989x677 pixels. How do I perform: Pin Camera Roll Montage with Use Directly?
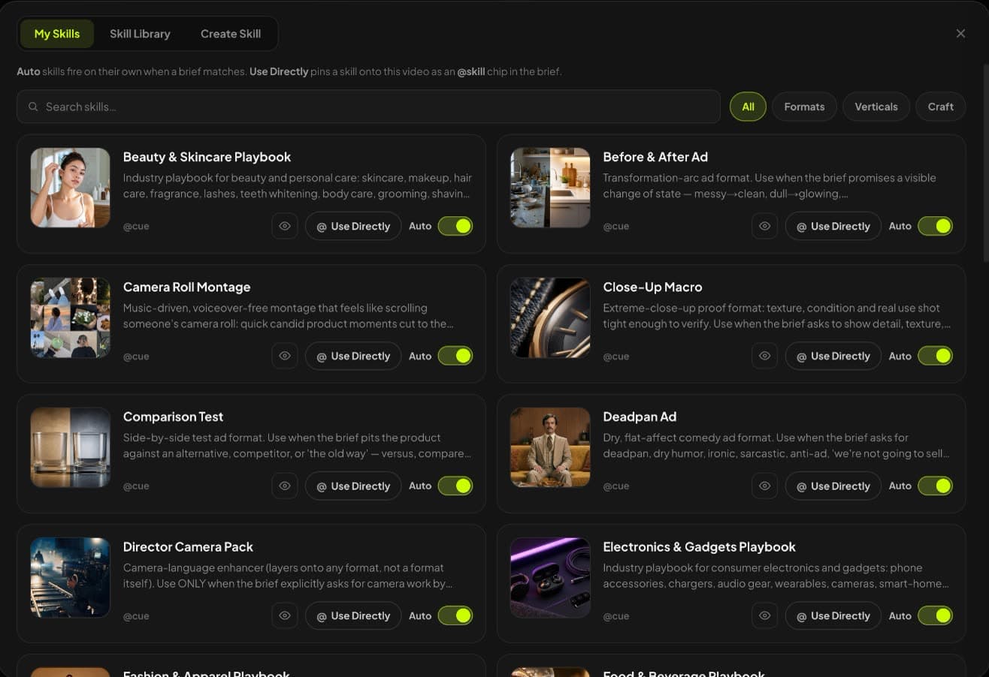(353, 356)
